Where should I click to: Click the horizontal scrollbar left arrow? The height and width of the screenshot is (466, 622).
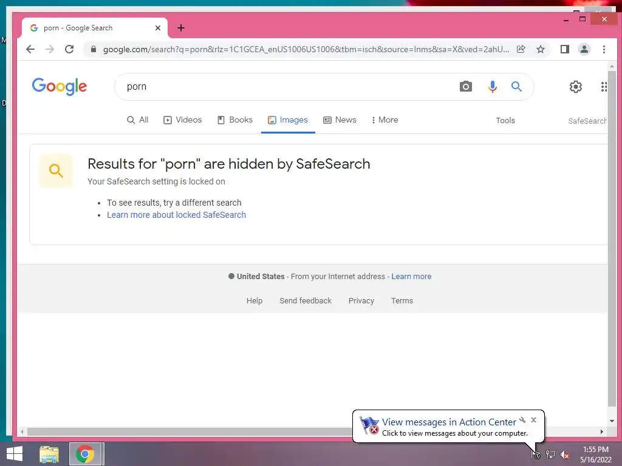click(x=22, y=431)
